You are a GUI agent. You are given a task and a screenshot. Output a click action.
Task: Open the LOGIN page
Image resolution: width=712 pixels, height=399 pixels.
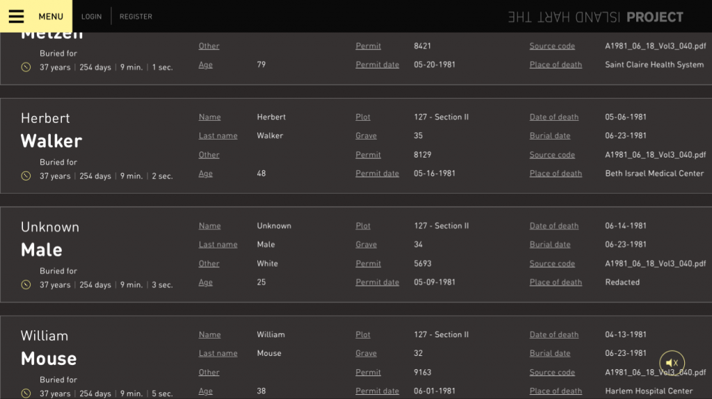tap(91, 17)
